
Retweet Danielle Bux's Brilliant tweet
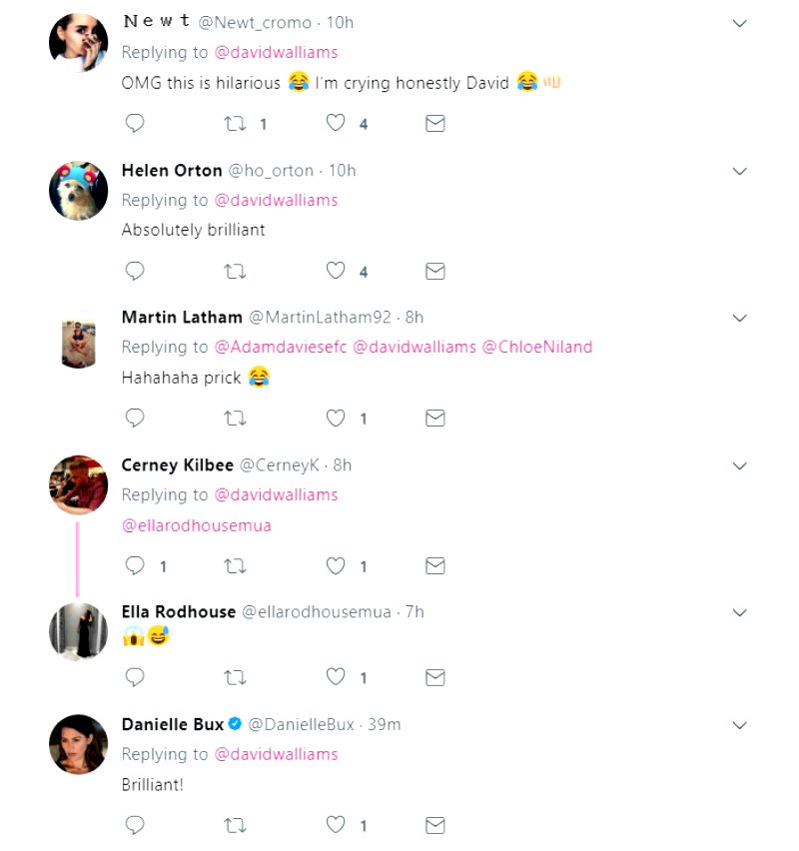coord(235,826)
